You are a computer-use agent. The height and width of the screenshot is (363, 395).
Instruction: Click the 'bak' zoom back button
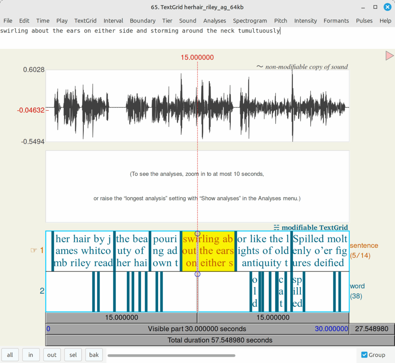94,355
